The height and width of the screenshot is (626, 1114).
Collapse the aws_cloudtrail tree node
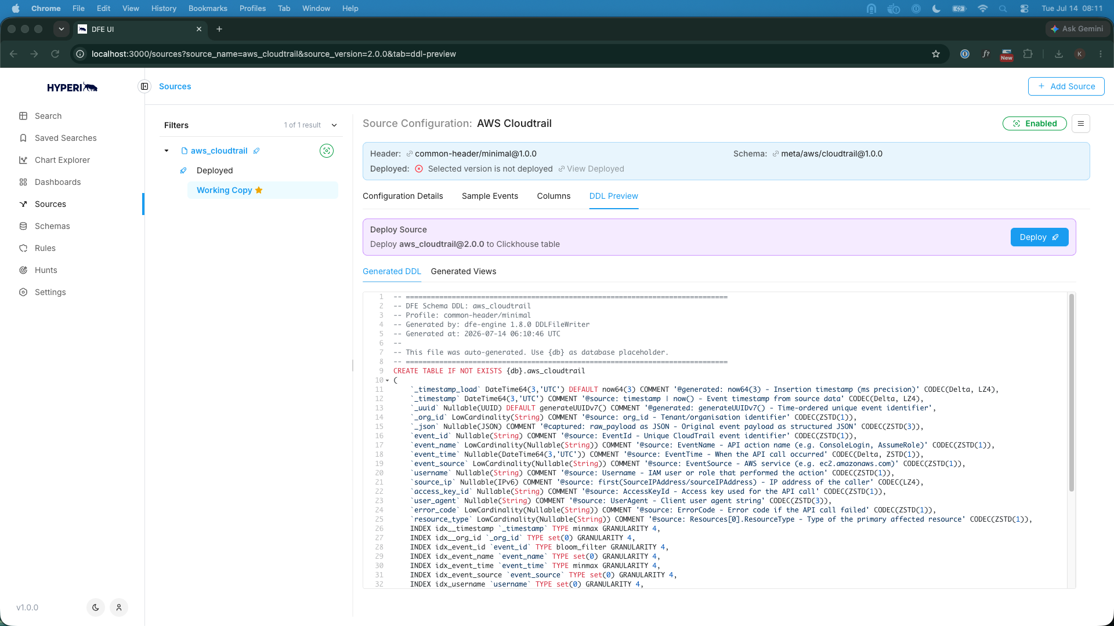(x=167, y=151)
